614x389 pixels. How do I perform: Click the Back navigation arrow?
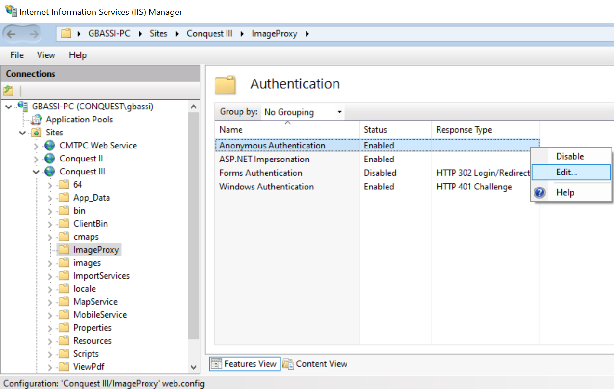pyautogui.click(x=12, y=34)
